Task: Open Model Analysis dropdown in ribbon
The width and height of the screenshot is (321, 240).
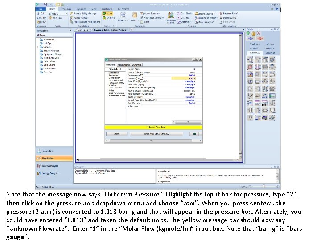Action: coord(205,22)
